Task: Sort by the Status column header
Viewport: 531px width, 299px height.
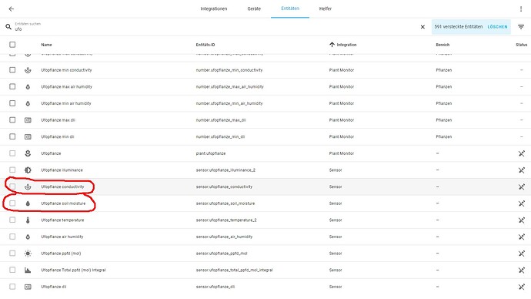Action: pyautogui.click(x=522, y=45)
